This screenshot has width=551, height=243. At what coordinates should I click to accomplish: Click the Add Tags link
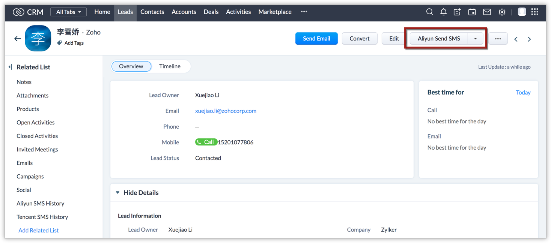(x=74, y=43)
